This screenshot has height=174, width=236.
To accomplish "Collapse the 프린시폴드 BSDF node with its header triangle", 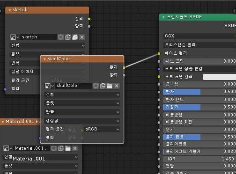I will click(163, 17).
